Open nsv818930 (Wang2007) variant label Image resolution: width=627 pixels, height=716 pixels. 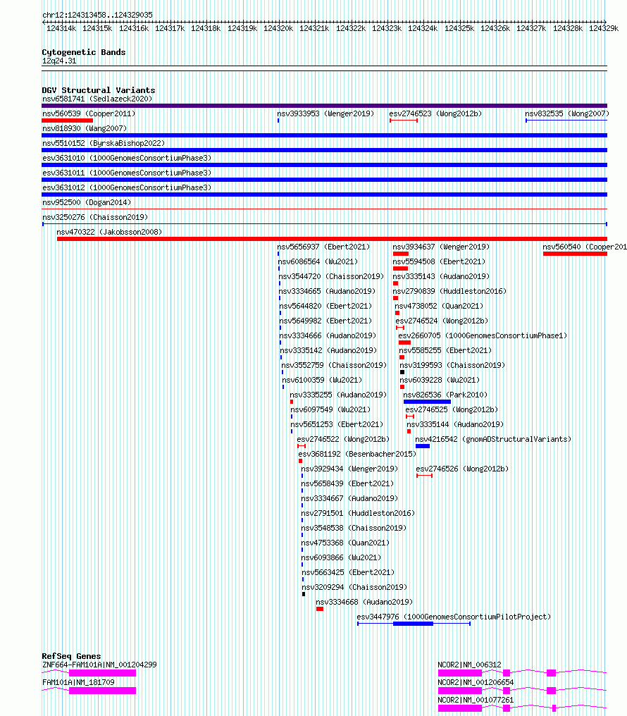click(x=85, y=128)
